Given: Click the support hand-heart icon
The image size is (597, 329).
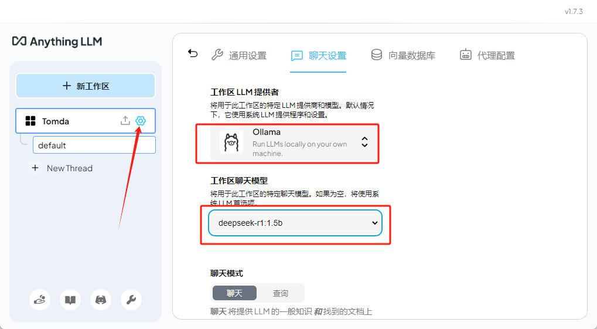Looking at the screenshot, I should click(40, 300).
